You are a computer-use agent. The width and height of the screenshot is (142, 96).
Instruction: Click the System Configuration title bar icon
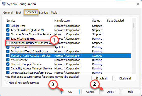[x=4, y=4]
